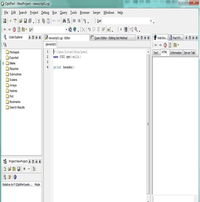Click the internal browser Q globe icon

tap(70, 29)
